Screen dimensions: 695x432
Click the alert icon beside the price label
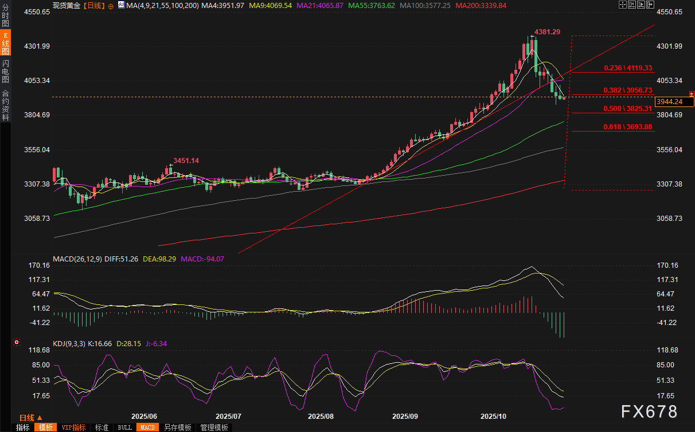click(691, 92)
